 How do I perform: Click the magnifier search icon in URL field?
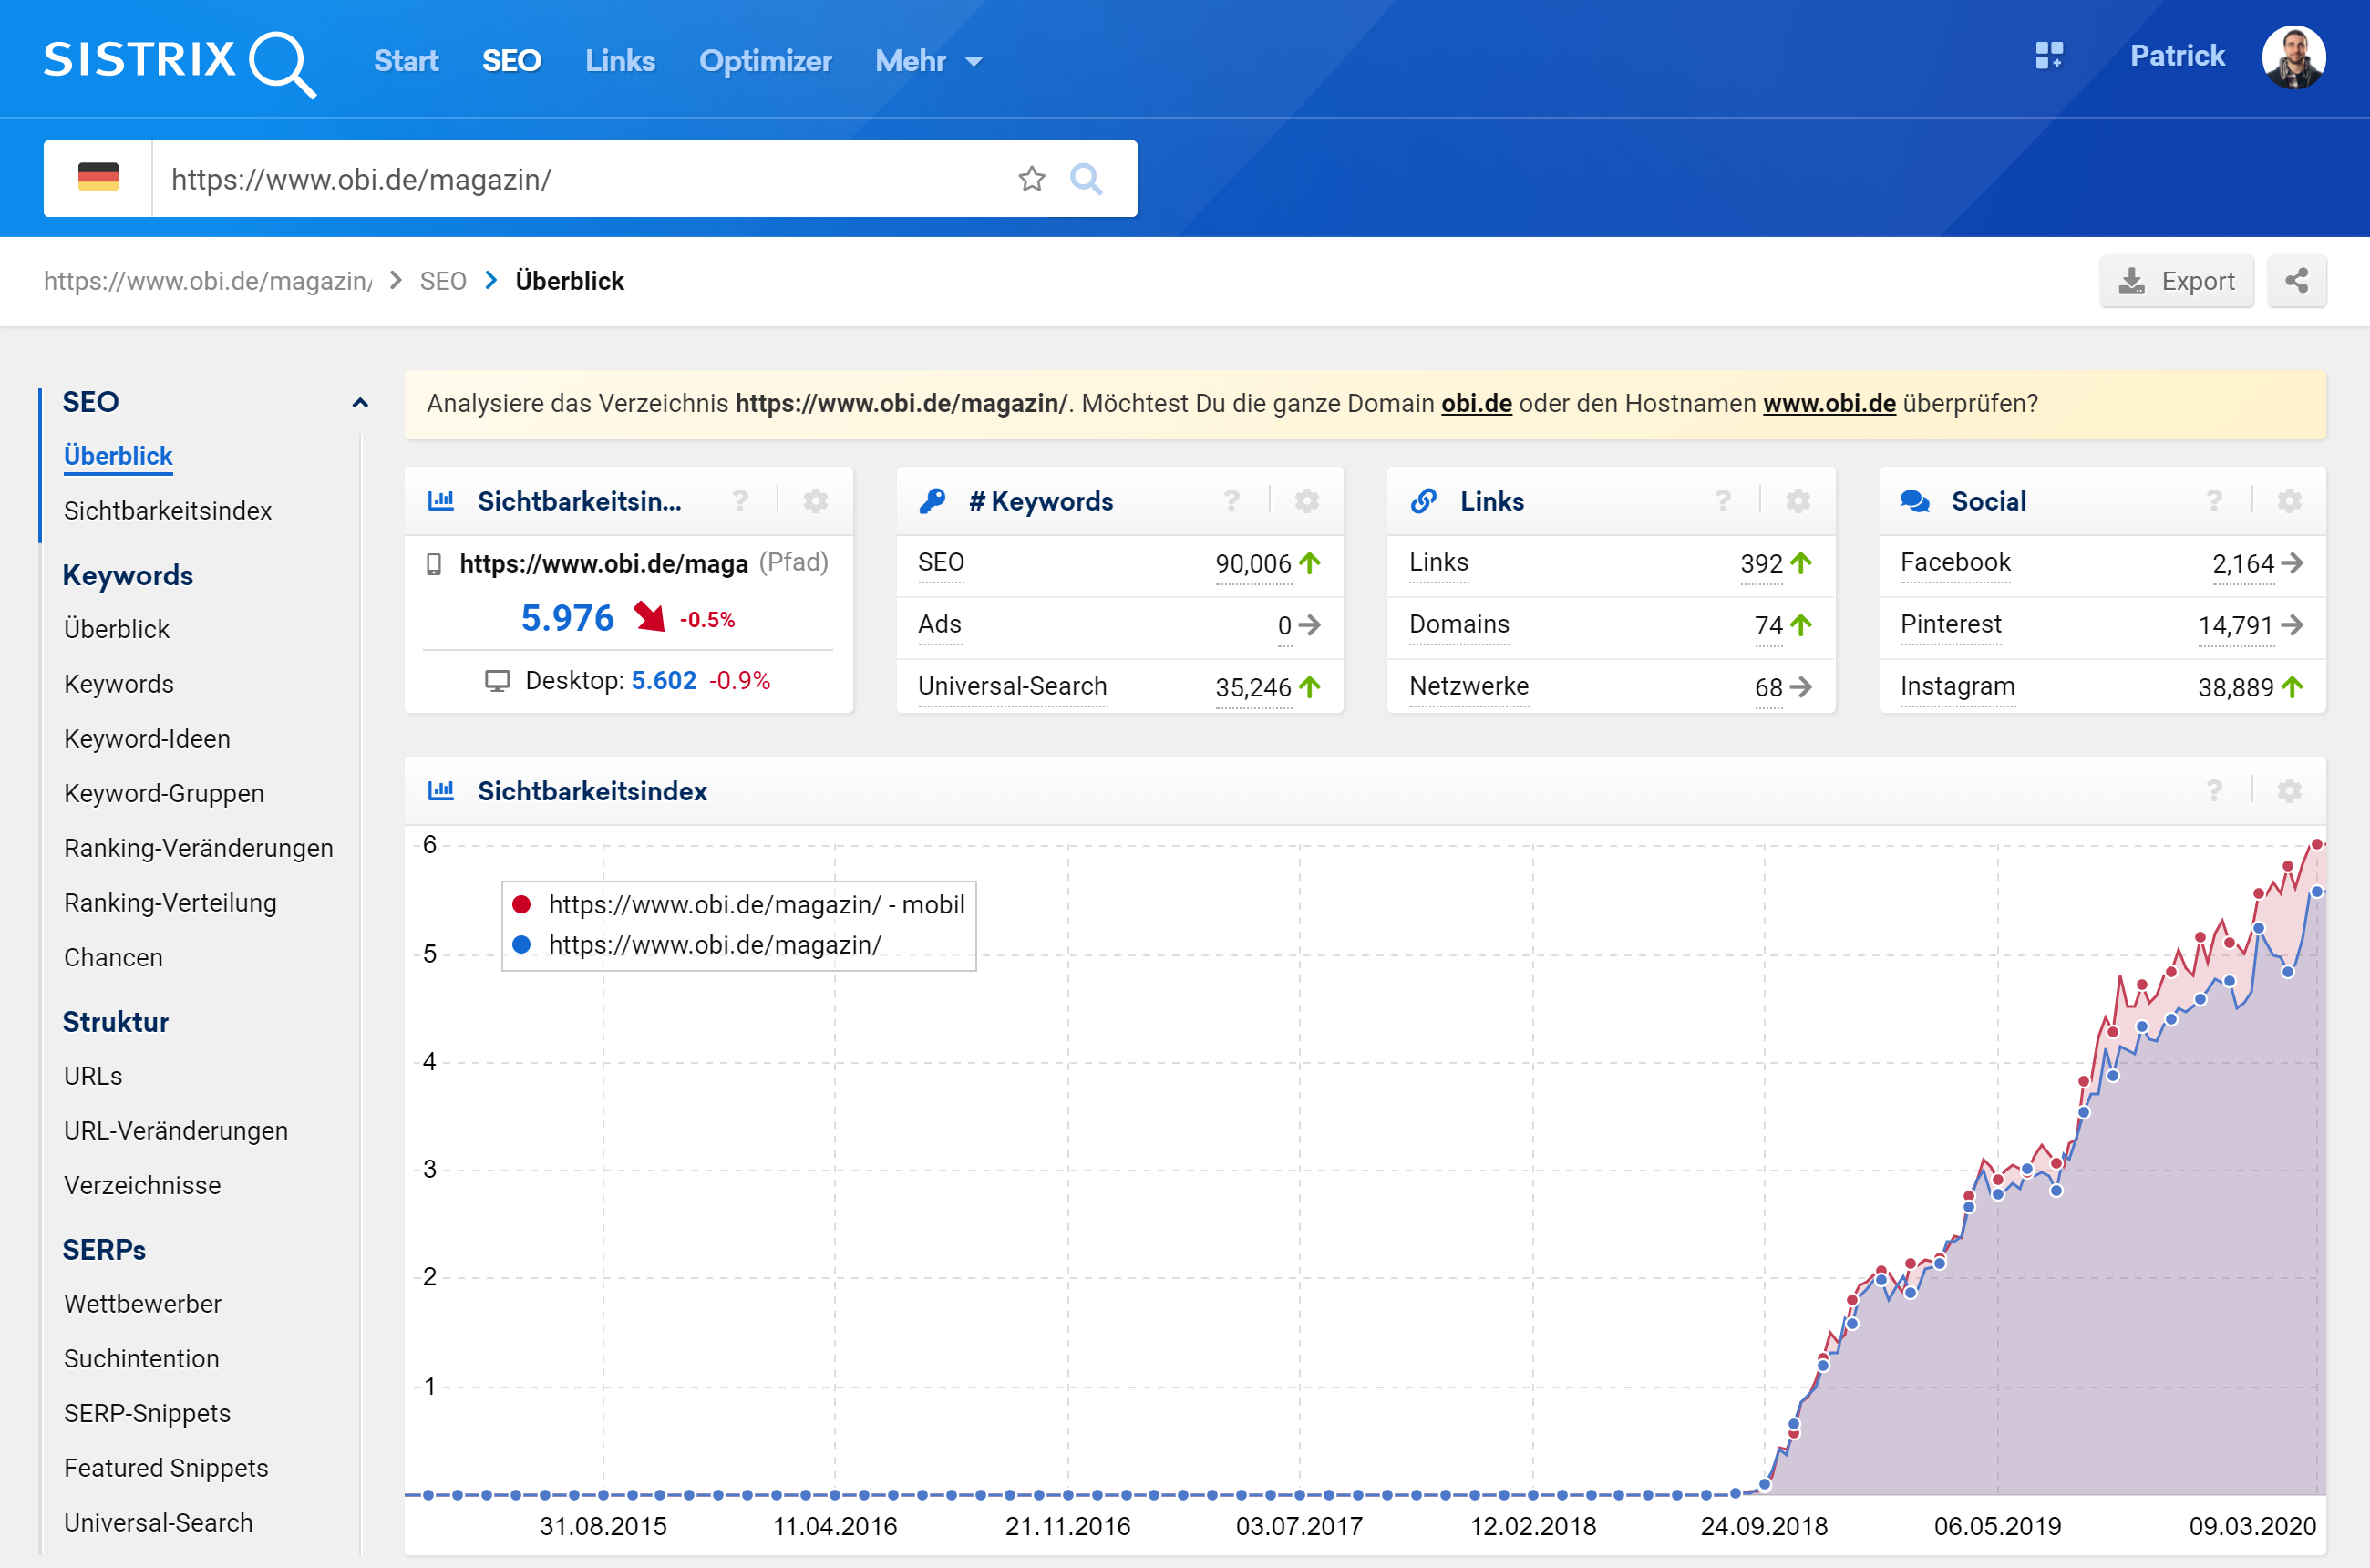[1086, 179]
